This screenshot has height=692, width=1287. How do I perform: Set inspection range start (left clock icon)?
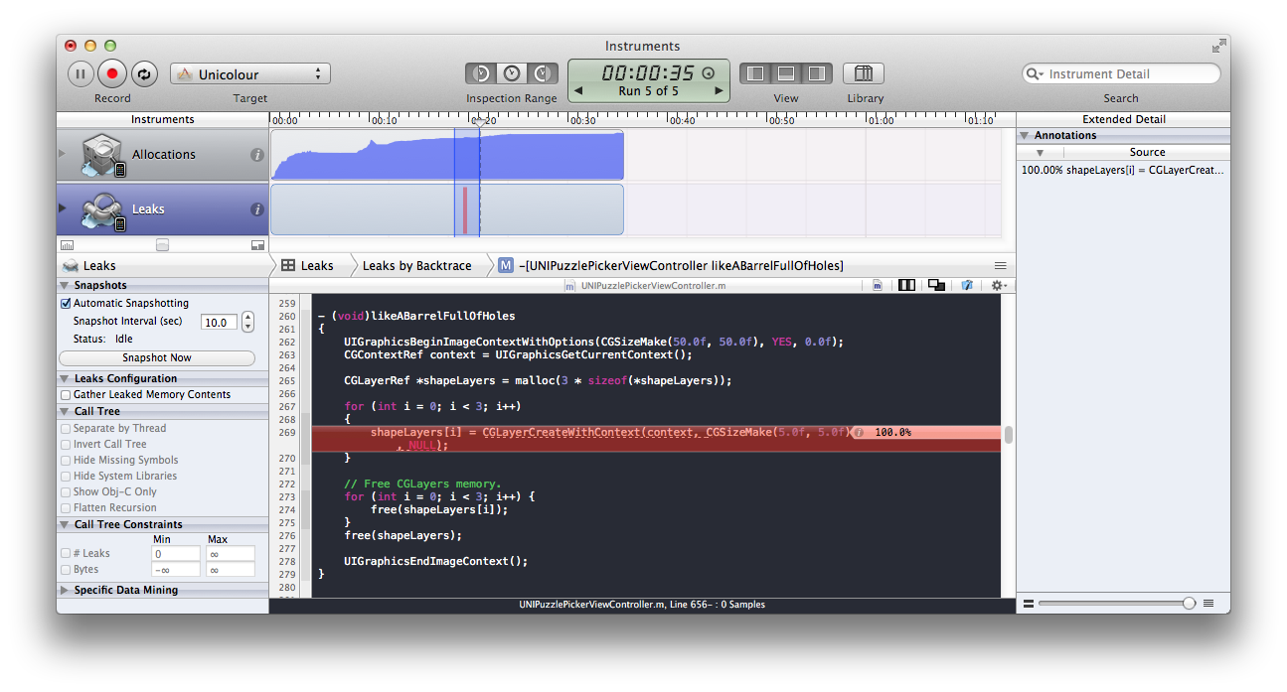point(481,73)
